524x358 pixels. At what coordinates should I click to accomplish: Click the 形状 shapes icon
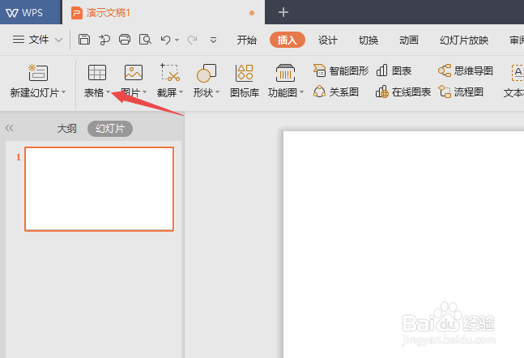207,73
